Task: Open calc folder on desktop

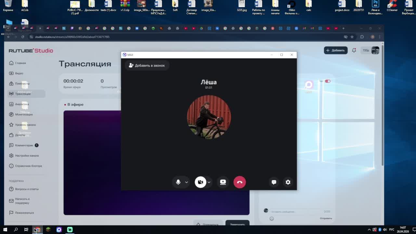Action: (x=309, y=6)
